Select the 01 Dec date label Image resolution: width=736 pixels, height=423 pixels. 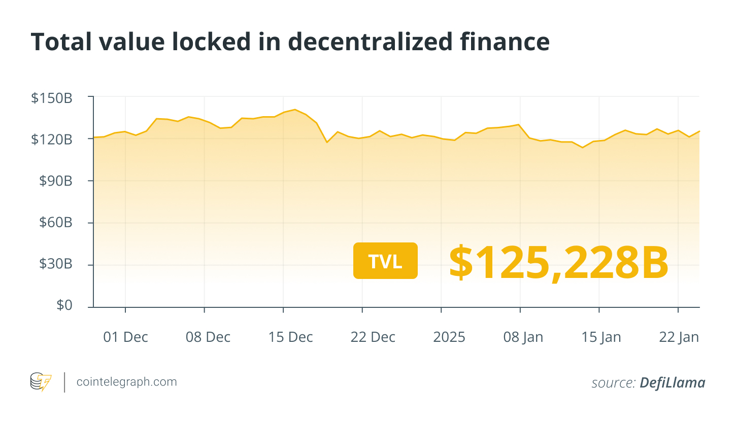tap(125, 337)
